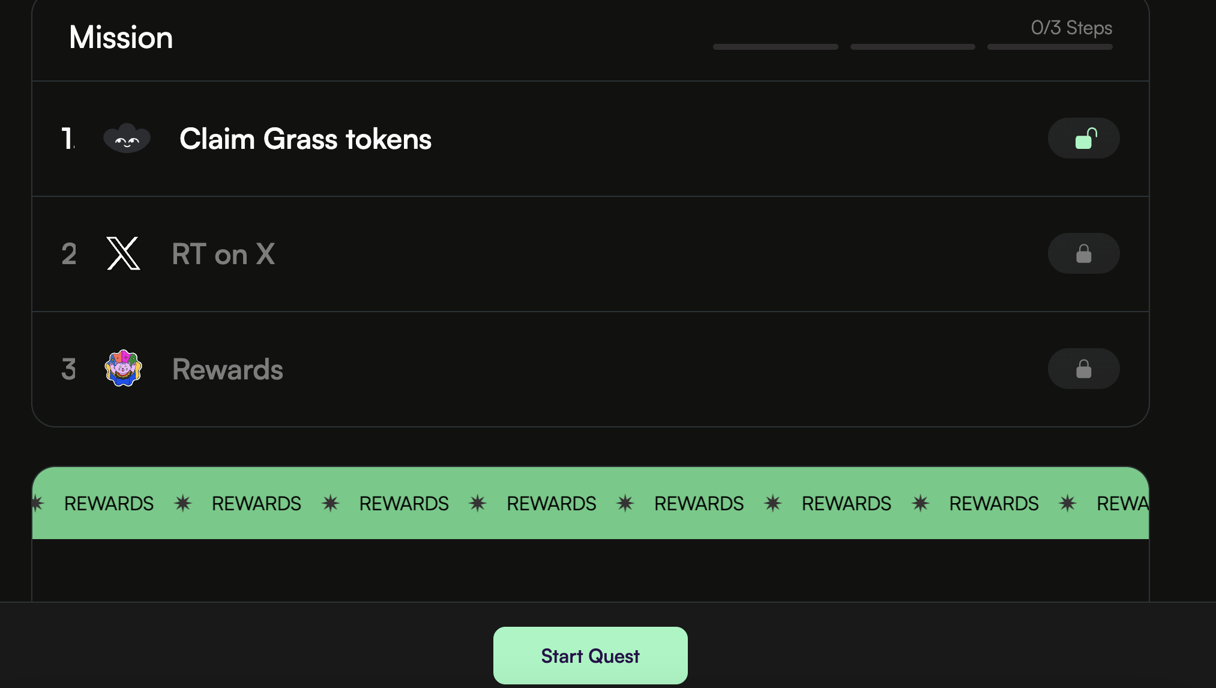Click the Mission heading
Viewport: 1216px width, 688px height.
tap(121, 37)
